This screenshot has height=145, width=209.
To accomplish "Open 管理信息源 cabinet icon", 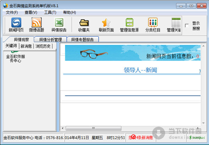I will pyautogui.click(x=130, y=22).
